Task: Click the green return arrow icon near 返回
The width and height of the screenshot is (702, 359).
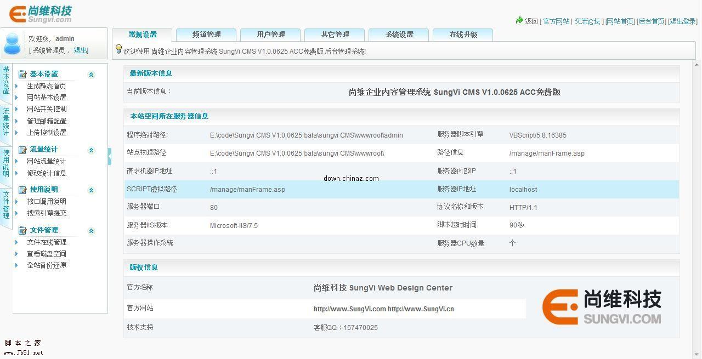Action: point(519,21)
